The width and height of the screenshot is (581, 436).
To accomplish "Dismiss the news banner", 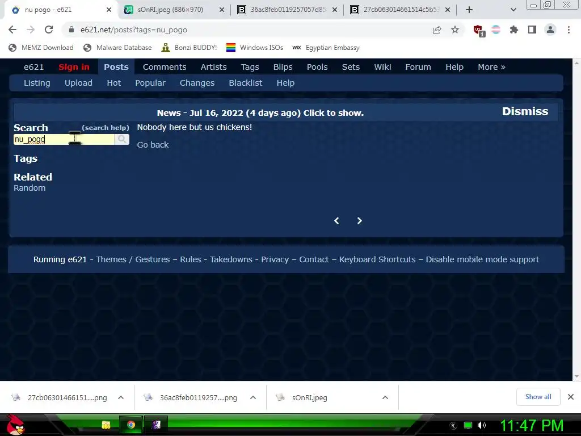I will (x=525, y=112).
